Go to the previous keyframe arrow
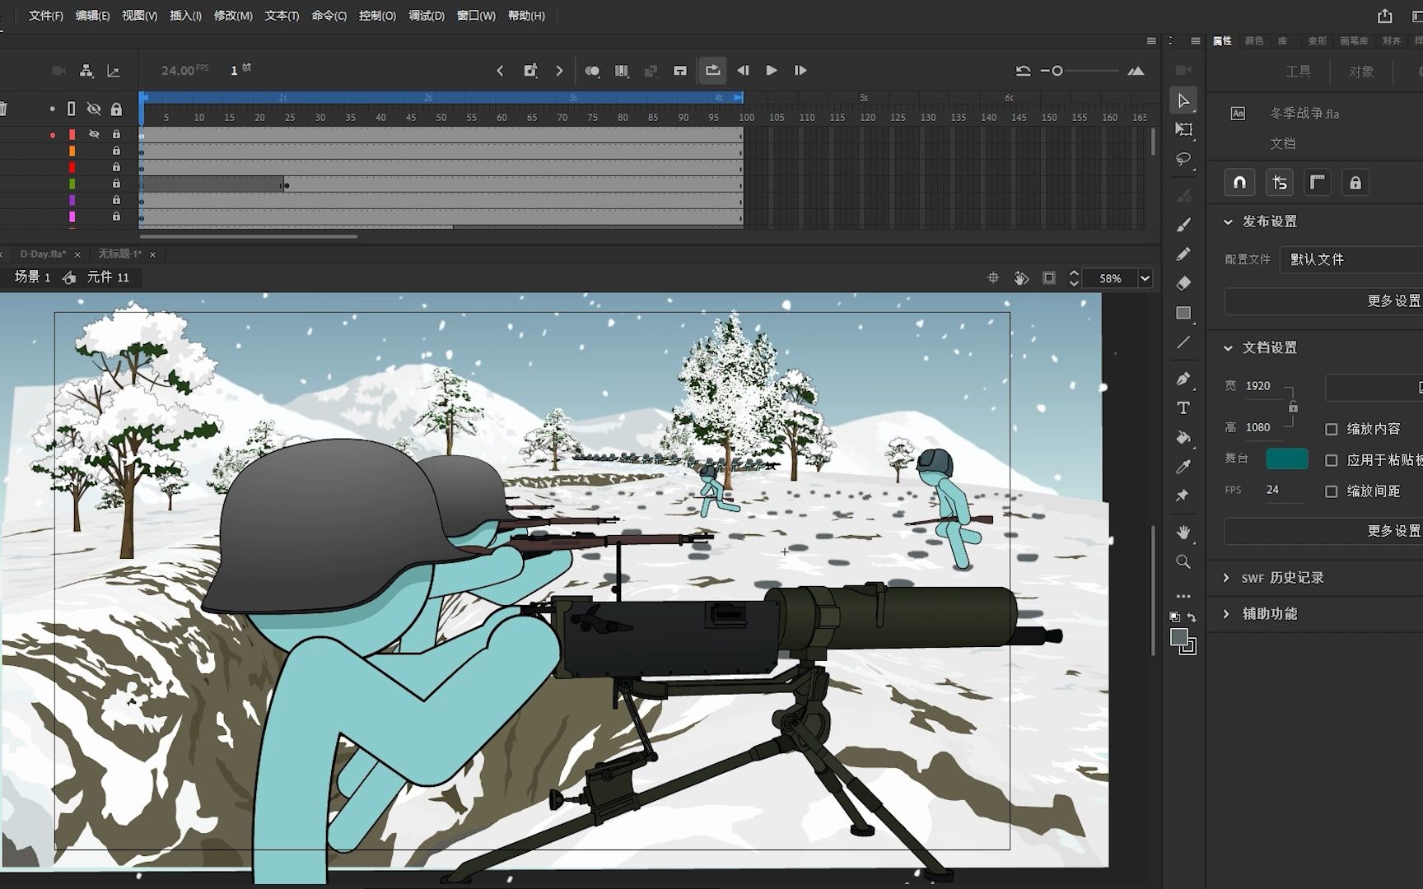This screenshot has width=1423, height=889. click(x=500, y=71)
